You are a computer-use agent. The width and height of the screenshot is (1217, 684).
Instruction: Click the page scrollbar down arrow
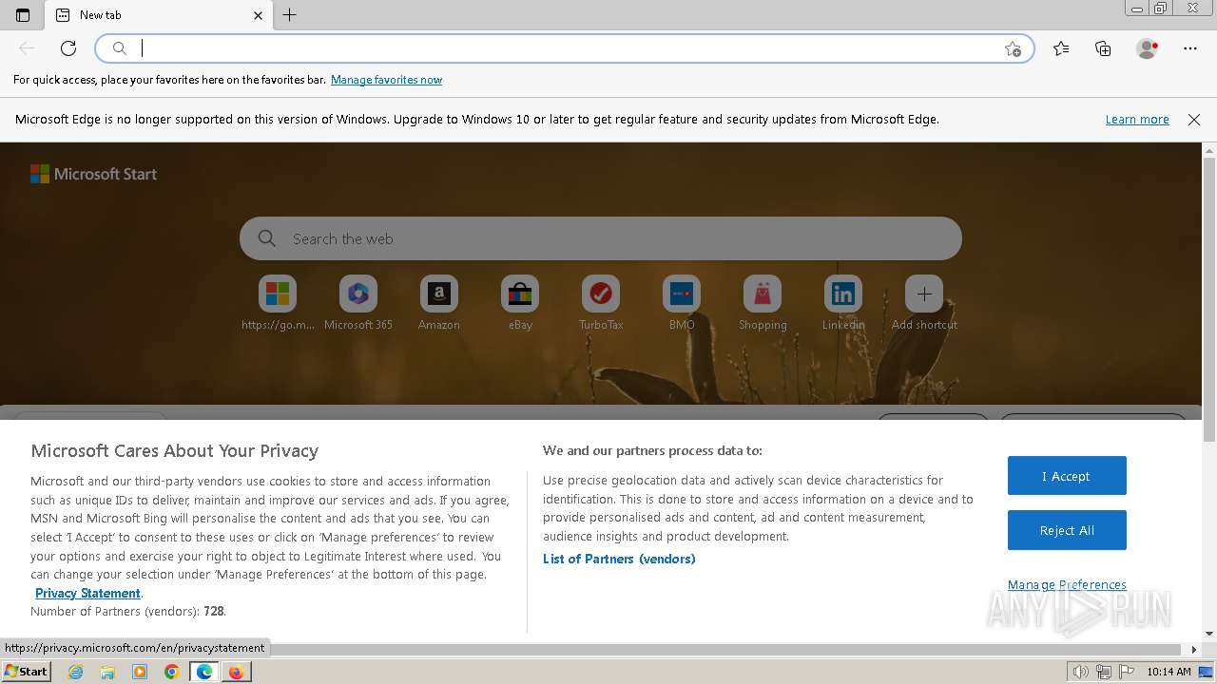[x=1209, y=634]
